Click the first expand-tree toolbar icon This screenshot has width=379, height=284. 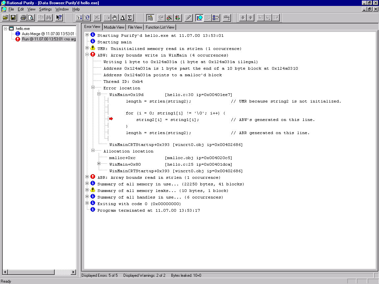[x=261, y=18]
